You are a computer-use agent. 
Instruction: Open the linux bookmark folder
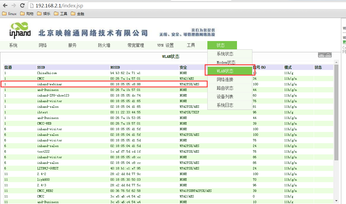point(9,14)
